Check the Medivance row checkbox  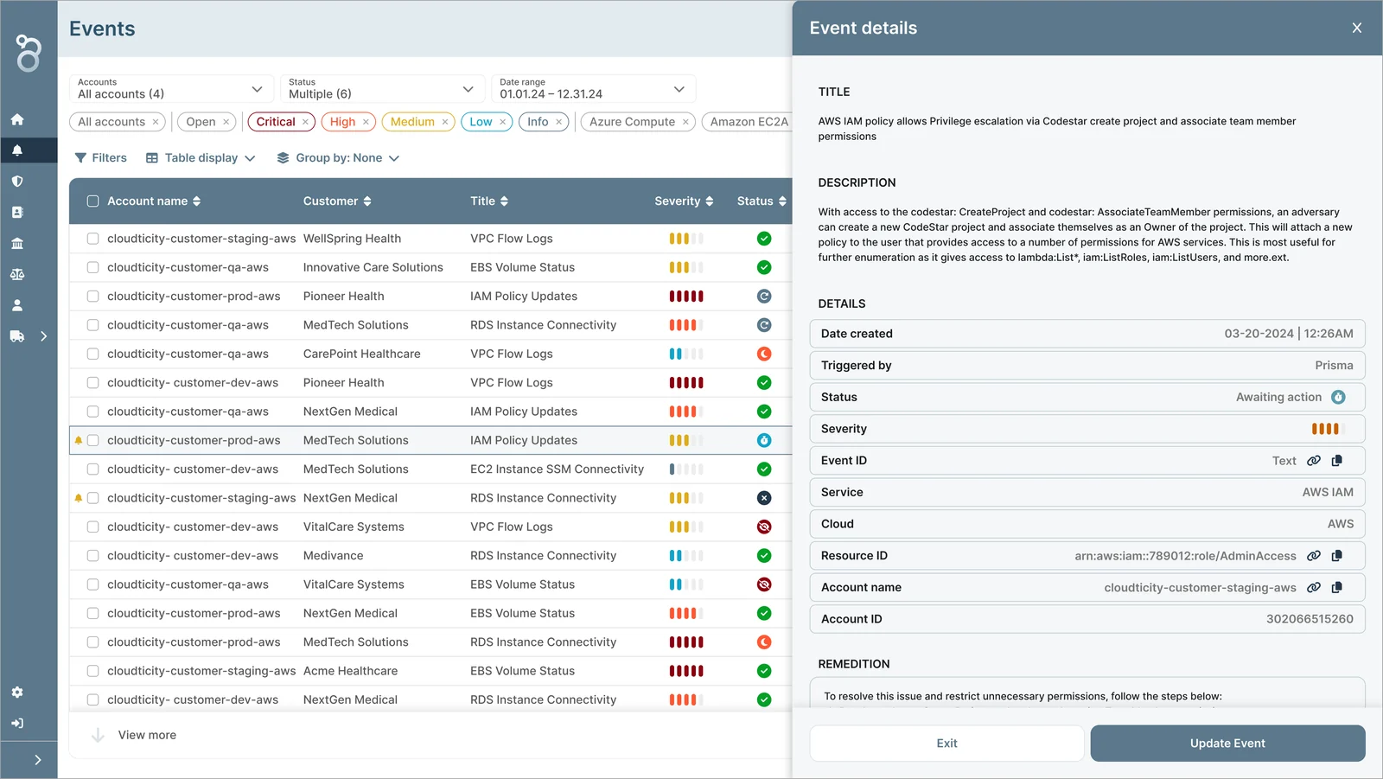[x=92, y=556]
